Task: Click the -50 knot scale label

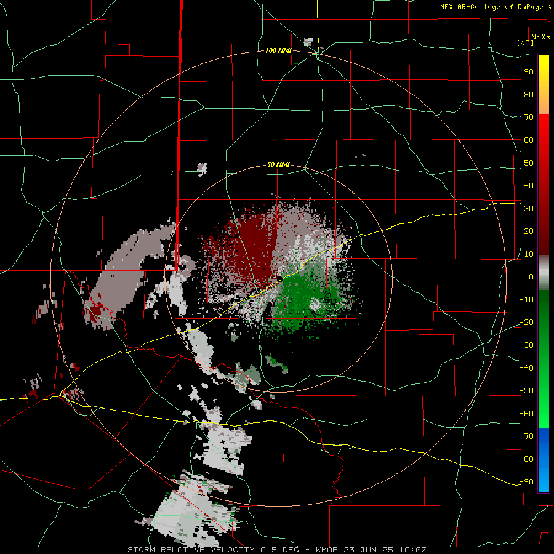Action: click(526, 391)
